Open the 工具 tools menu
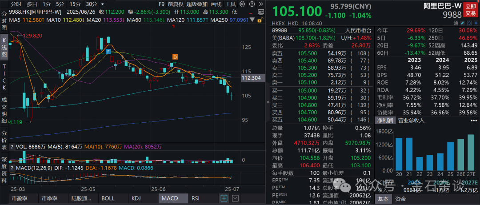Screen dimensions: 480x205 coord(231,4)
